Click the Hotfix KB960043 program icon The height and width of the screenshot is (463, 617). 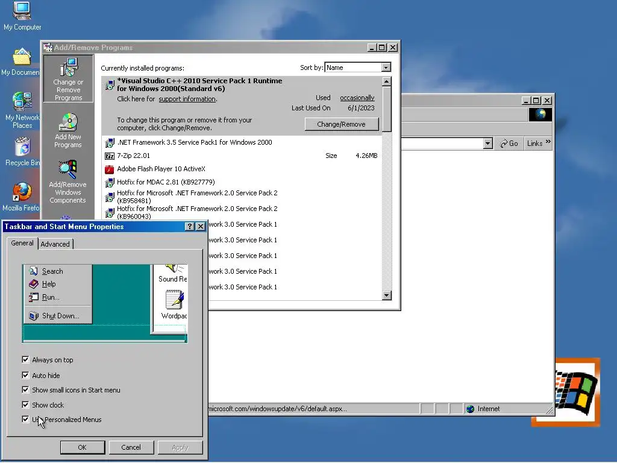pos(110,213)
